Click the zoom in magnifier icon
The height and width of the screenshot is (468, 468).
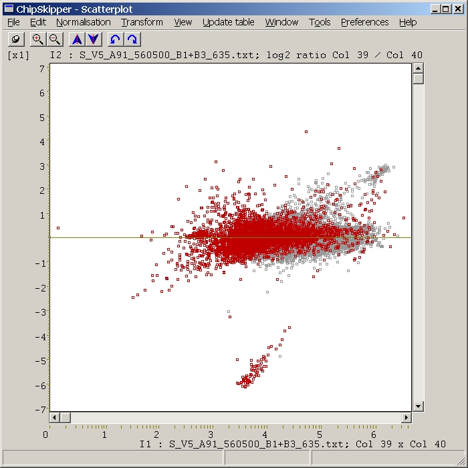click(38, 39)
